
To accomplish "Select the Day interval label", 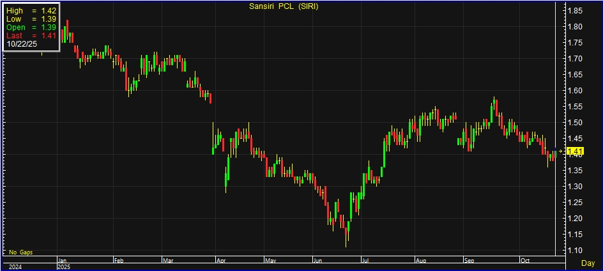I will click(588, 263).
